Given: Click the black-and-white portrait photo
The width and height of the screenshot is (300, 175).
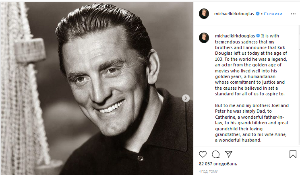Looking at the screenshot, I should (x=97, y=89).
